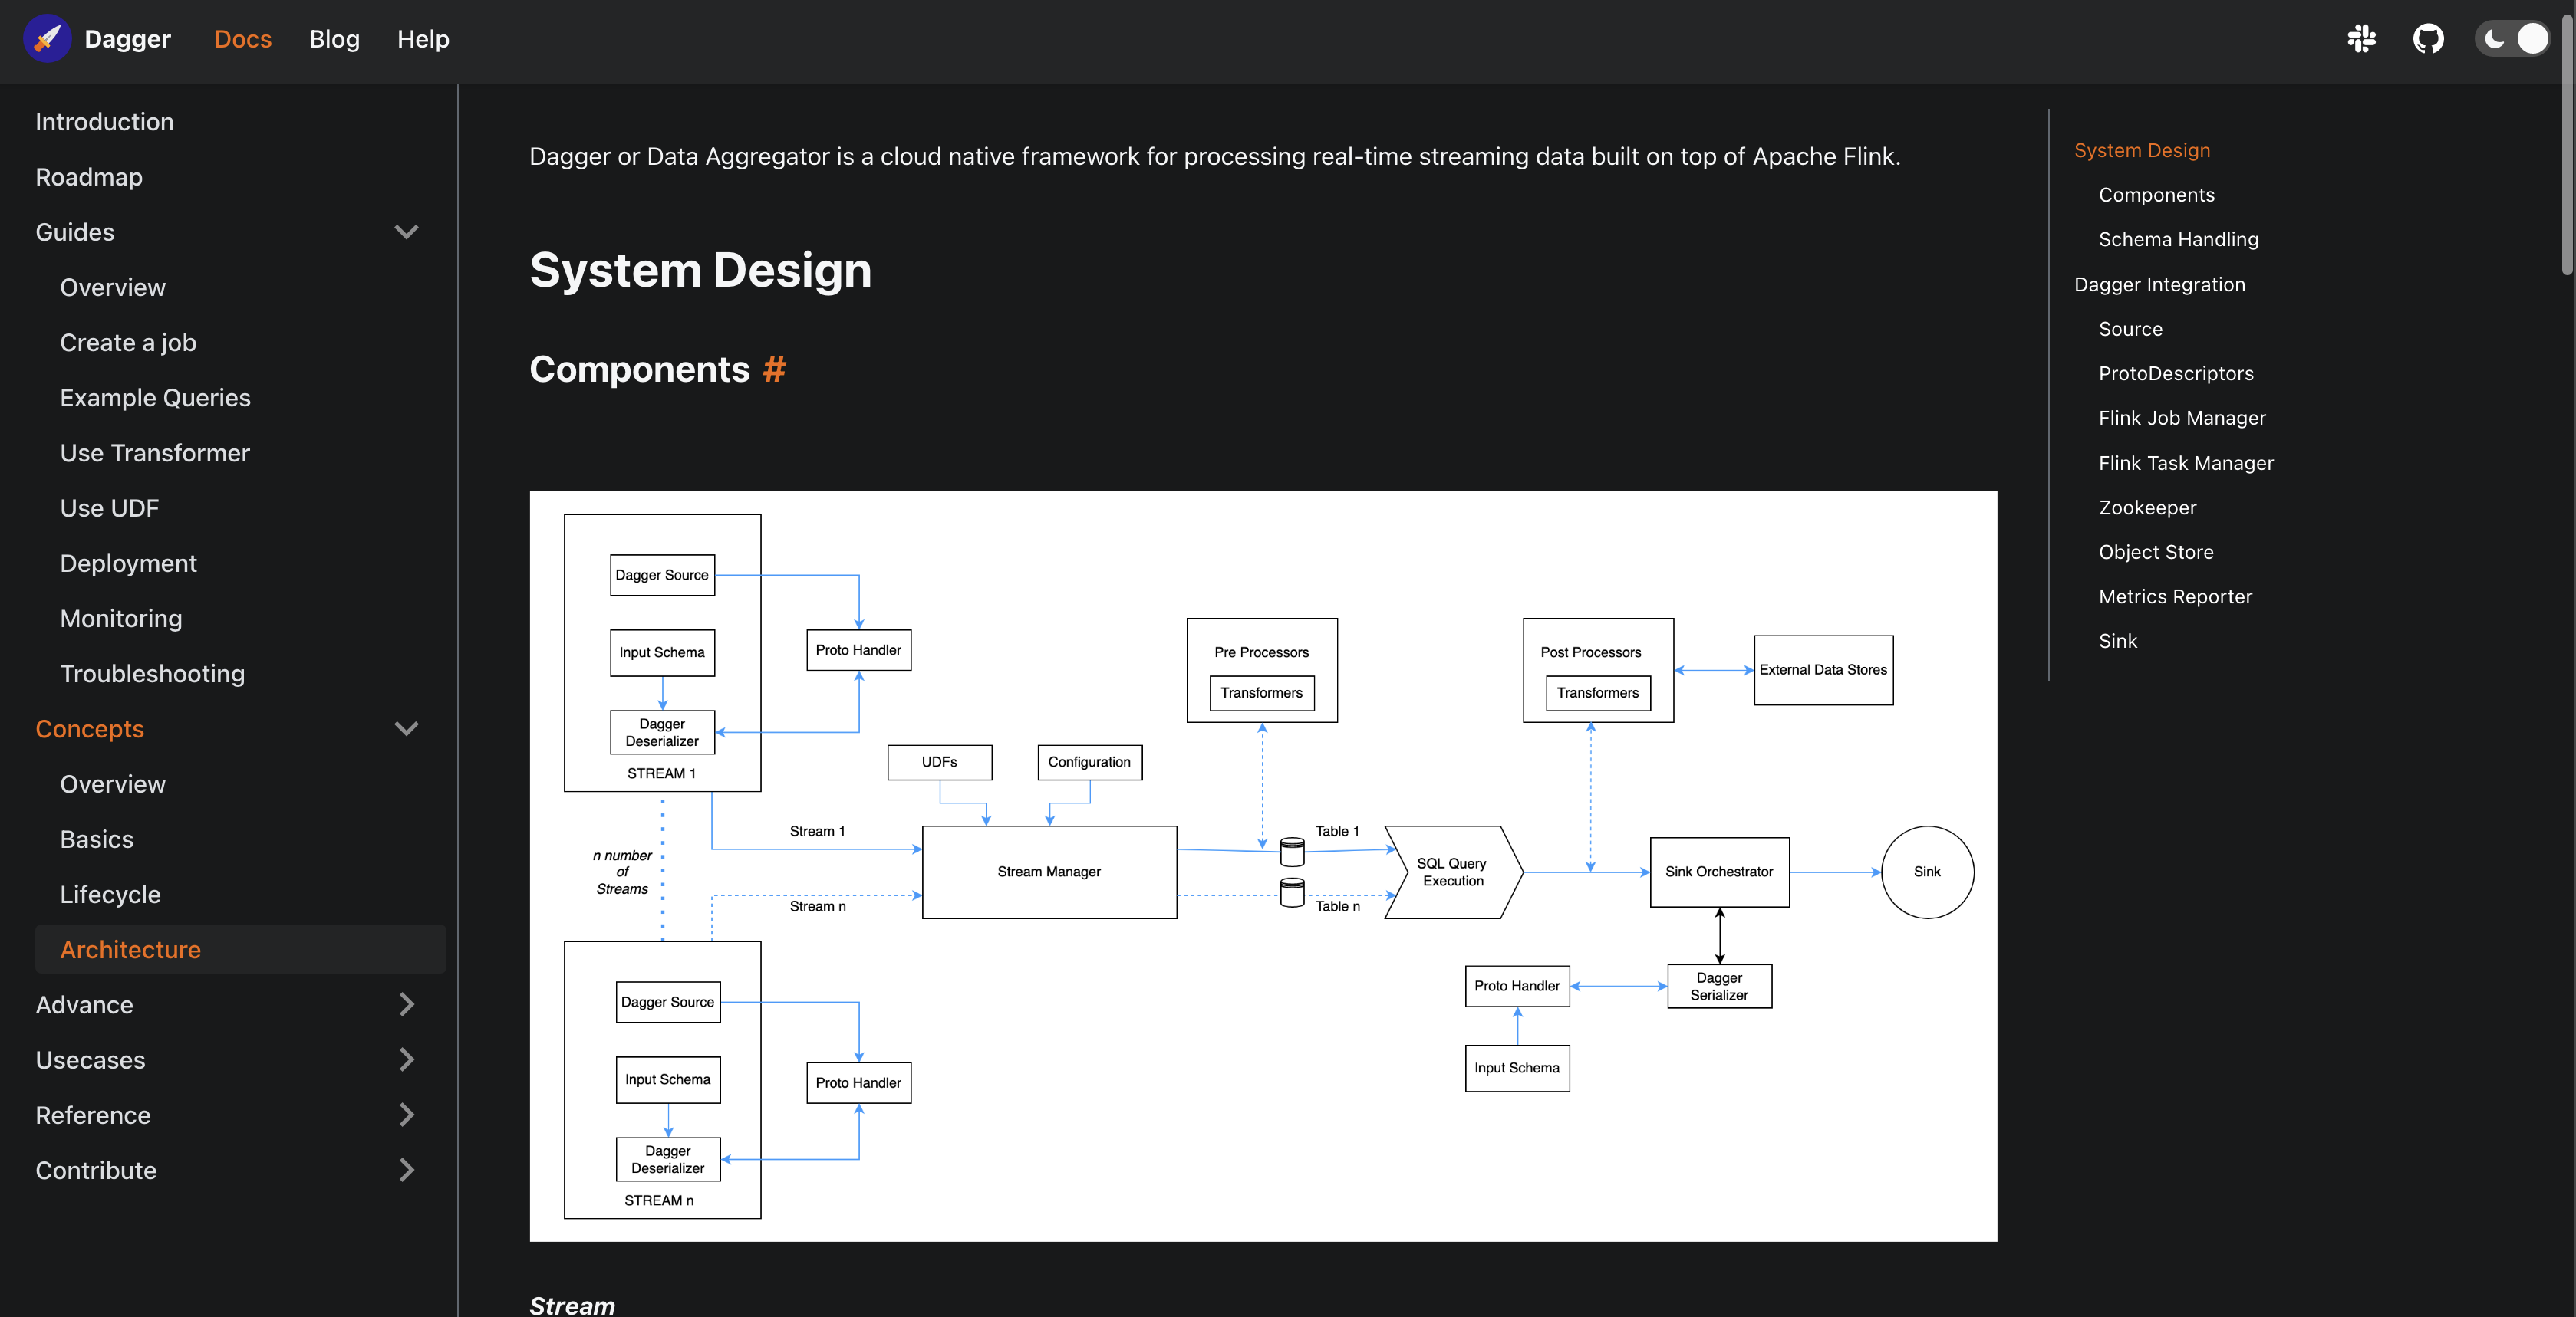
Task: Expand the Advance section chevron
Action: click(406, 1004)
